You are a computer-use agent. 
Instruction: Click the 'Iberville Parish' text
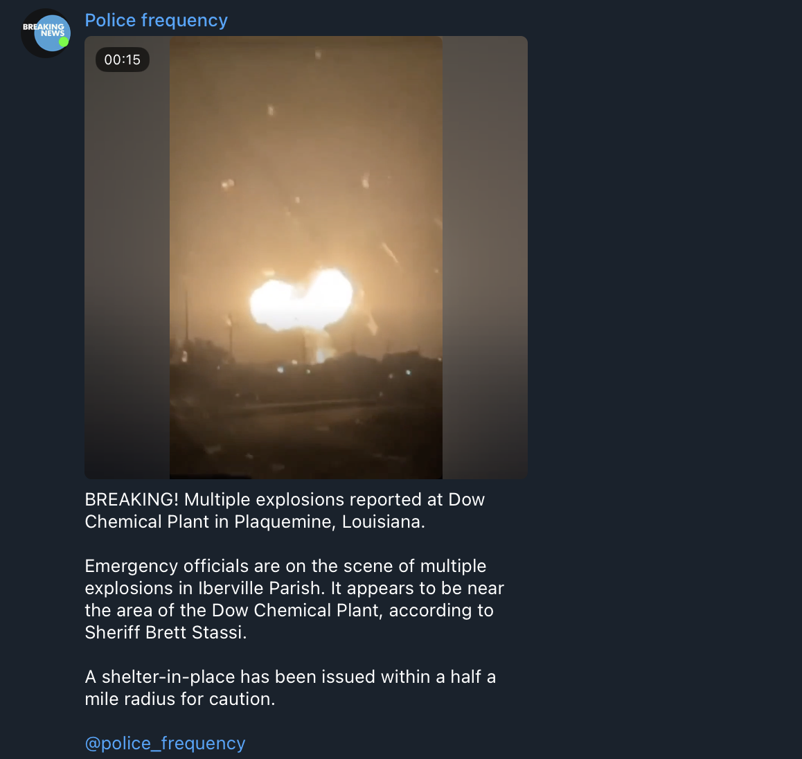[x=261, y=588]
